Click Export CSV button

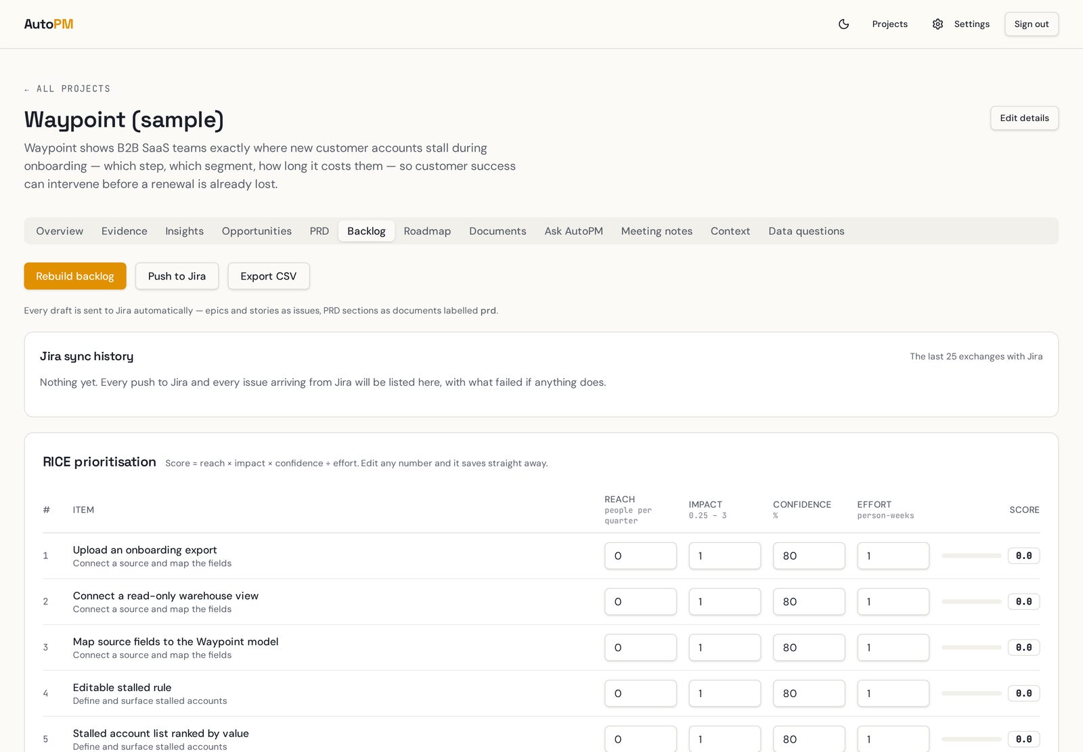click(268, 276)
